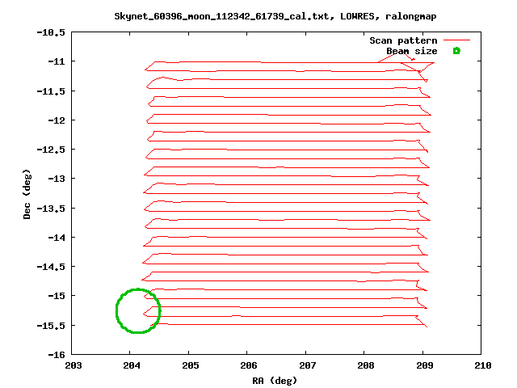Viewport: 517px width, 388px height.
Task: Click the x-axis tick label 204
Action: (x=132, y=365)
